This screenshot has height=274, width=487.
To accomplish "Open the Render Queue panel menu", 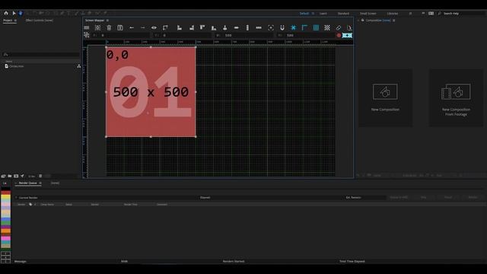I will coord(40,183).
